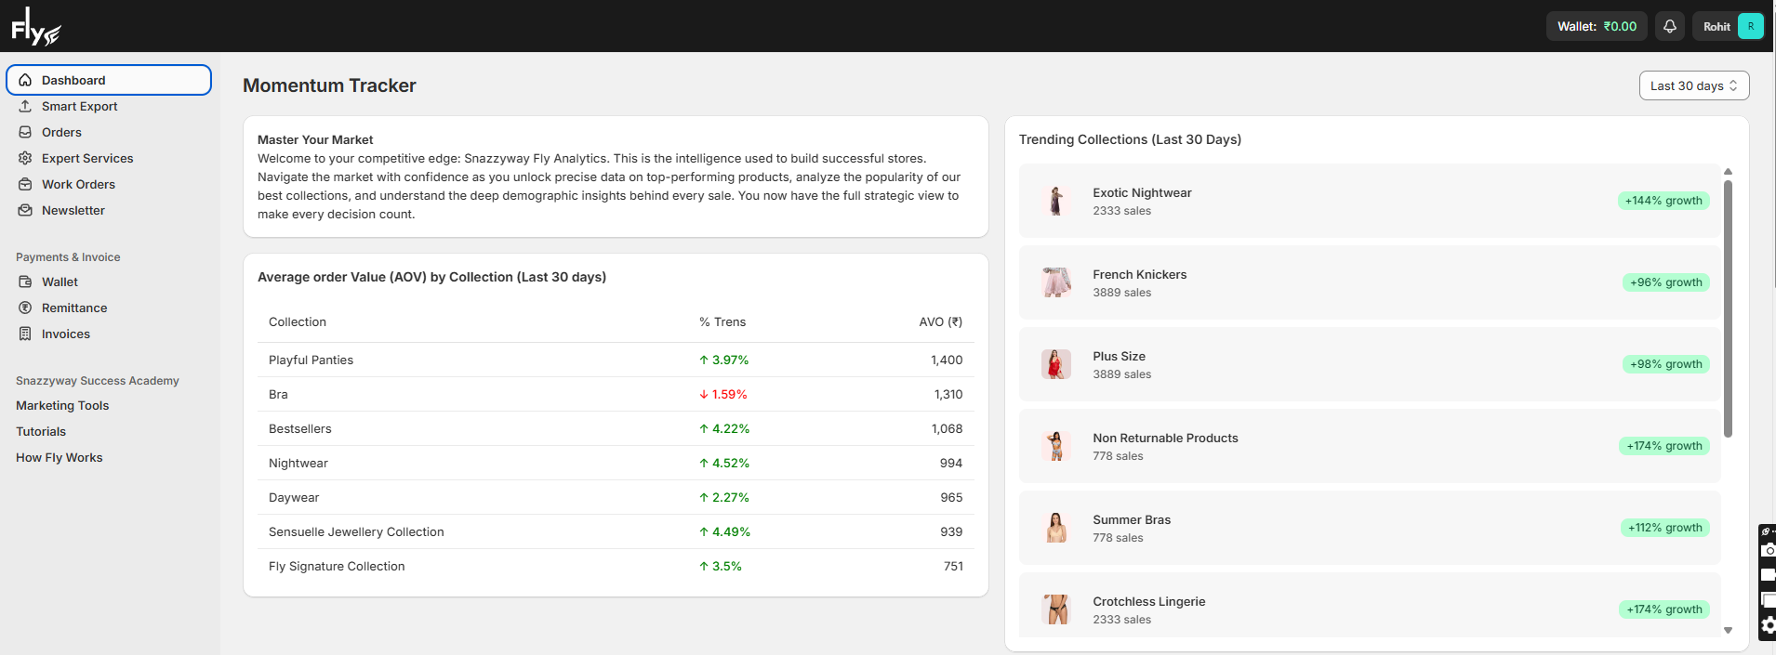Click the Expert Services gear icon
Screen dimensions: 1776x655
coord(25,158)
